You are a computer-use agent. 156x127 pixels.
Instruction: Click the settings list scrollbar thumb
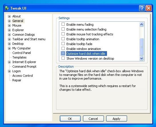tap(141, 47)
